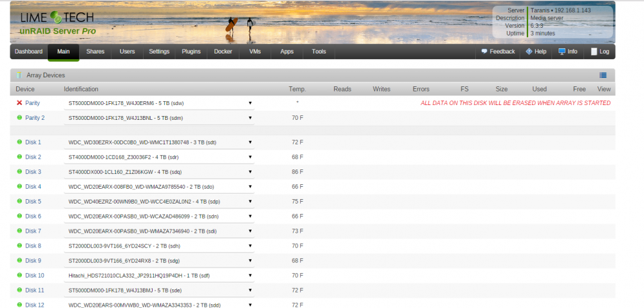Click the green status ball for Disk 9
The width and height of the screenshot is (644, 308).
click(19, 260)
